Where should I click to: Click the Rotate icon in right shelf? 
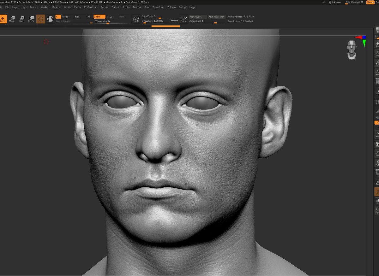(x=377, y=163)
